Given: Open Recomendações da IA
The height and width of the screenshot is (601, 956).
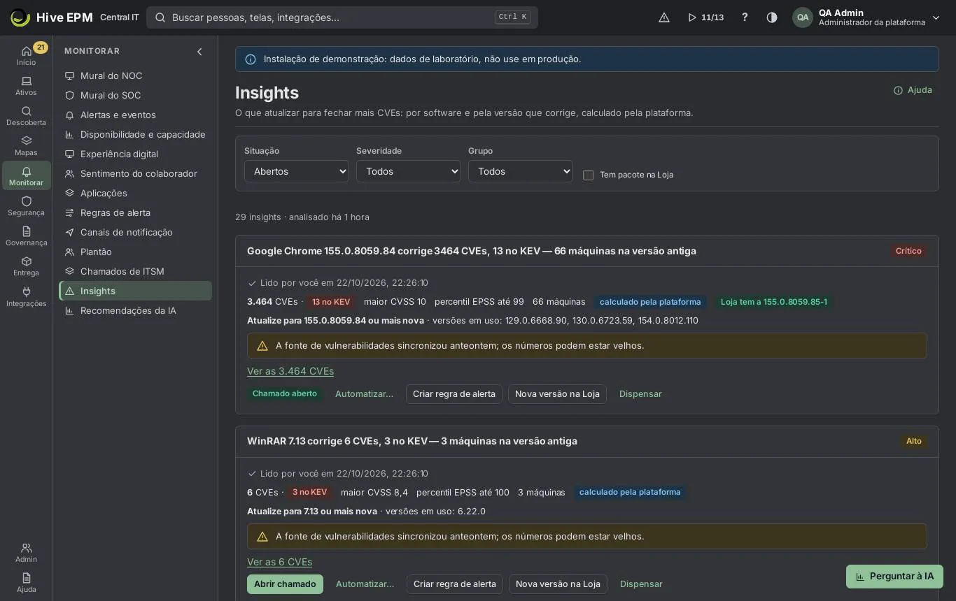Looking at the screenshot, I should [136, 310].
